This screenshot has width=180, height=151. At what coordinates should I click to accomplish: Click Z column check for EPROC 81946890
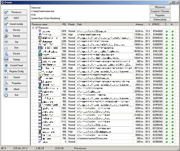[166, 35]
